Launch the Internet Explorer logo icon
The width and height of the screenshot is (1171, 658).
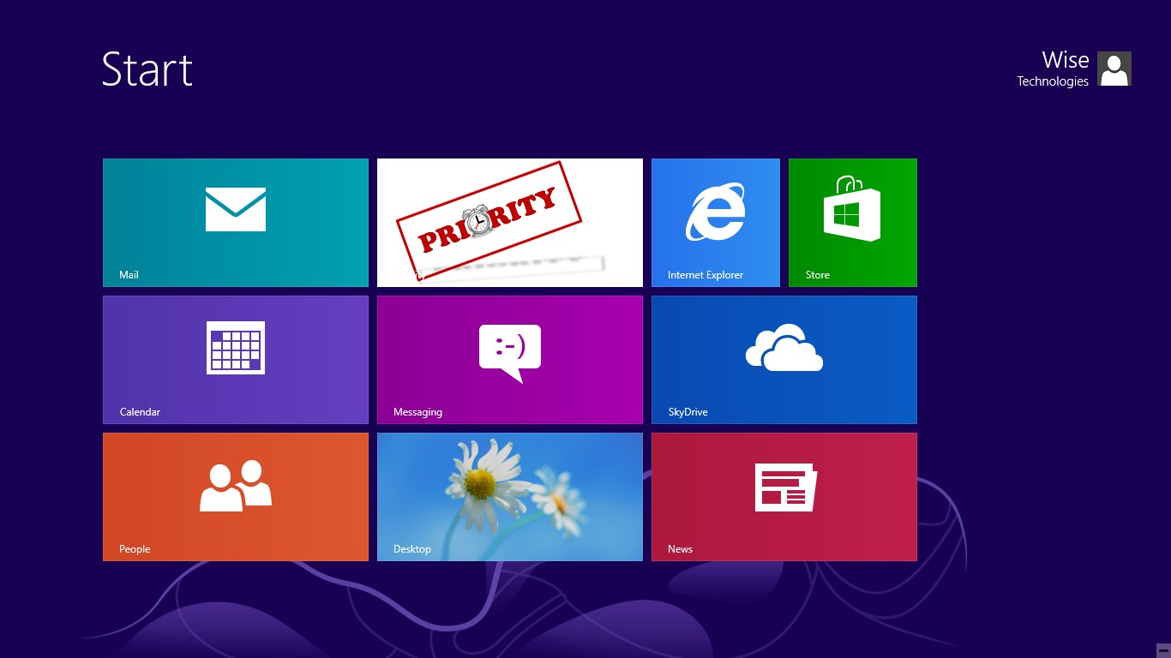coord(715,212)
